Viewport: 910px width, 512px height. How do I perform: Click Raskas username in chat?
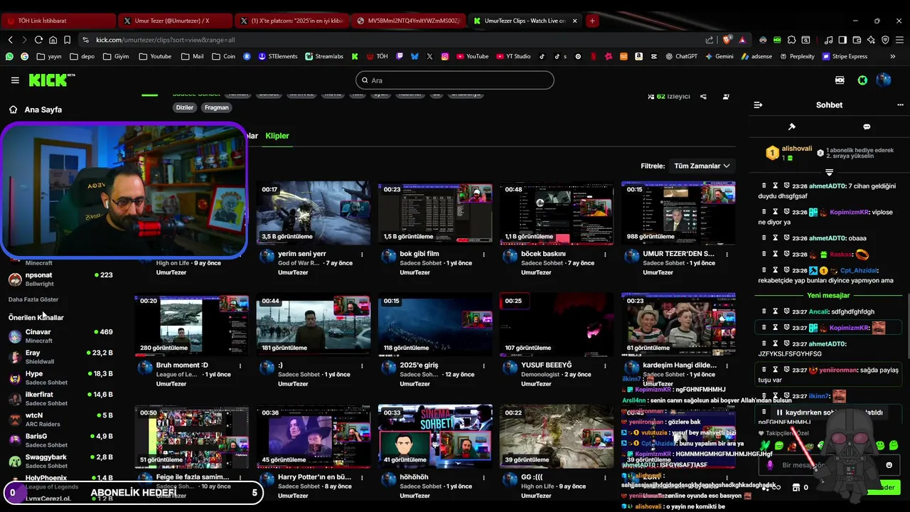(840, 255)
